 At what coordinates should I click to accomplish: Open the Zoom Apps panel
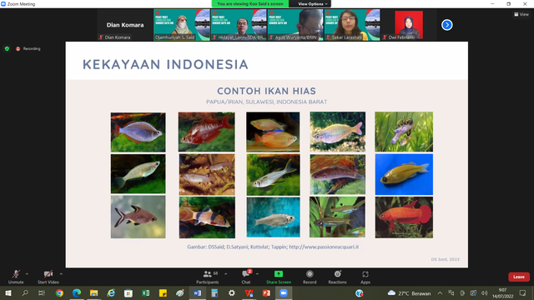click(365, 277)
